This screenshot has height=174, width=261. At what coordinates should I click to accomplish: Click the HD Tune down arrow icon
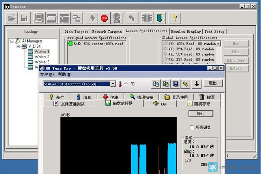(x=196, y=83)
